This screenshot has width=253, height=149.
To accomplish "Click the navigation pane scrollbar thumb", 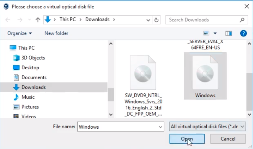I will [x=111, y=95].
